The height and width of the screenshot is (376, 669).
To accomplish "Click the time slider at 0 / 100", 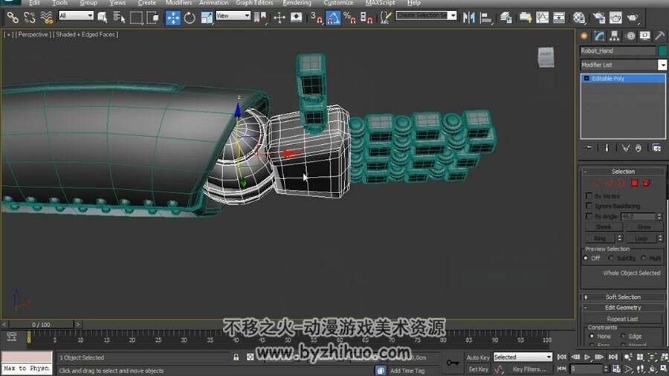I will pyautogui.click(x=41, y=325).
